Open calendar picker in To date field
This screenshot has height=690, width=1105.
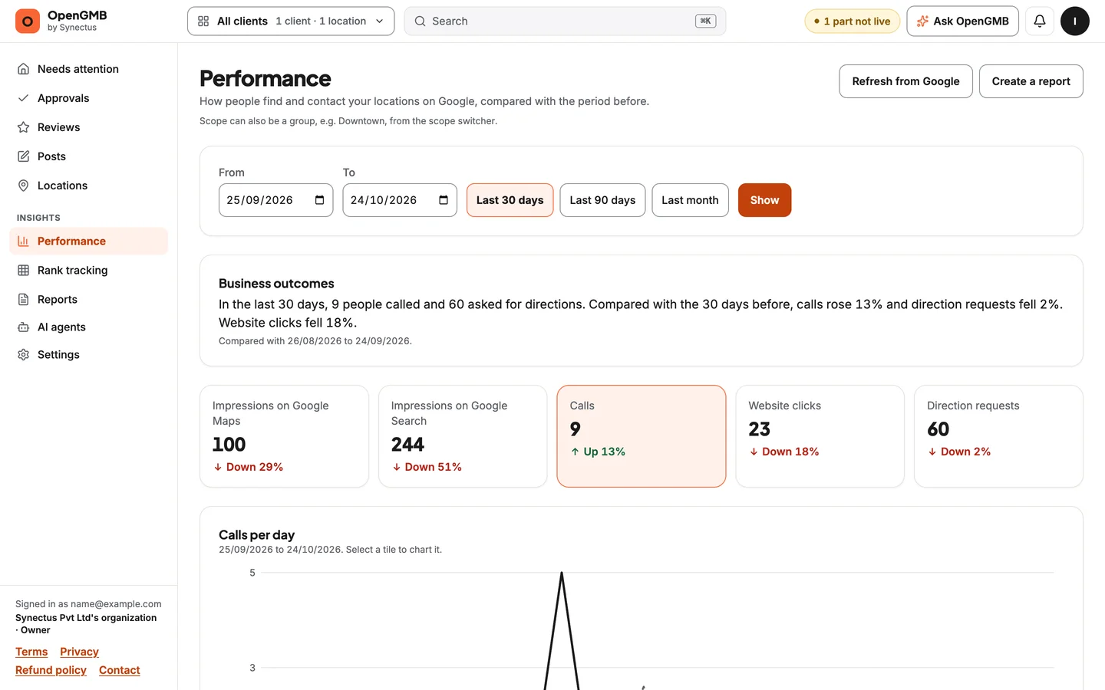(444, 200)
